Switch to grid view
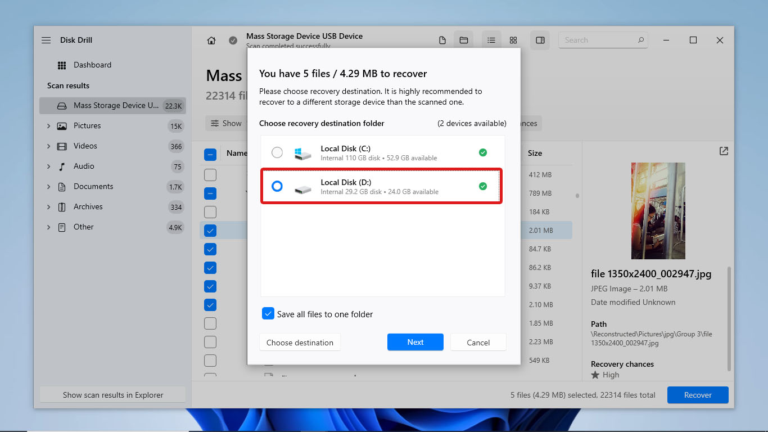 [x=513, y=40]
